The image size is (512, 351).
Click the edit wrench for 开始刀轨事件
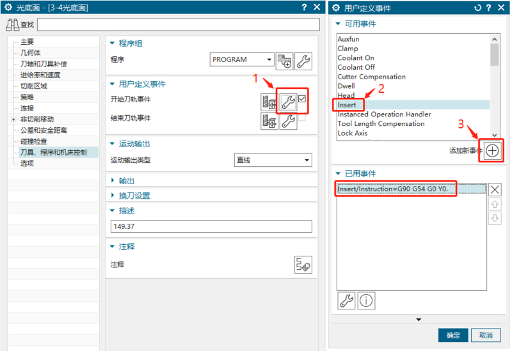click(289, 102)
